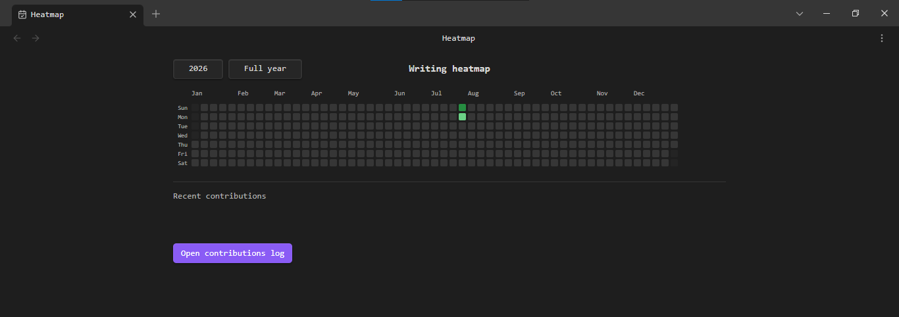
Task: Click the Tue row label
Action: [182, 126]
